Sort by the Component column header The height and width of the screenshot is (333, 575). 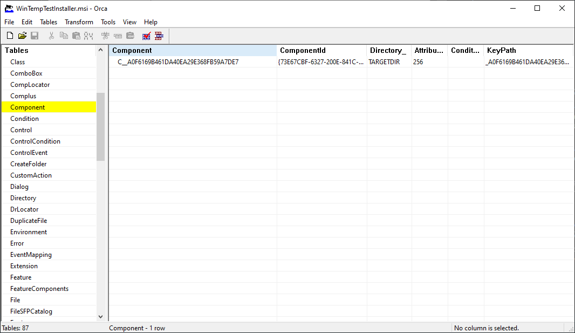click(193, 50)
